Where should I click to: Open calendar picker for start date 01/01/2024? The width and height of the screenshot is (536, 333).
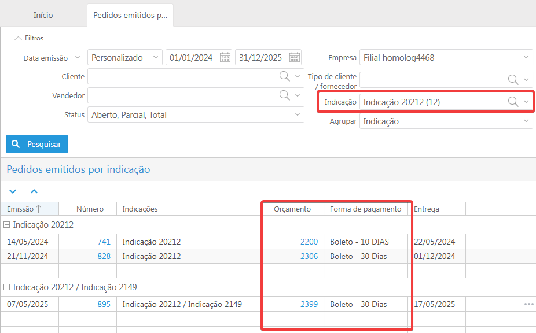(x=225, y=57)
